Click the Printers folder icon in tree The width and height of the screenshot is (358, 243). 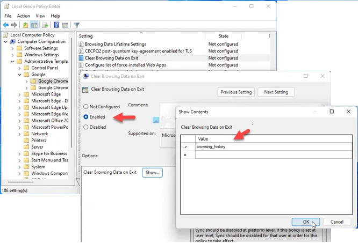(x=26, y=141)
